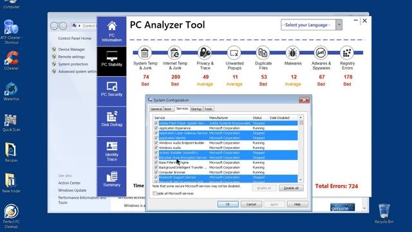Uncheck the Application Identity service checkbox
412x232 pixels.
click(156, 138)
